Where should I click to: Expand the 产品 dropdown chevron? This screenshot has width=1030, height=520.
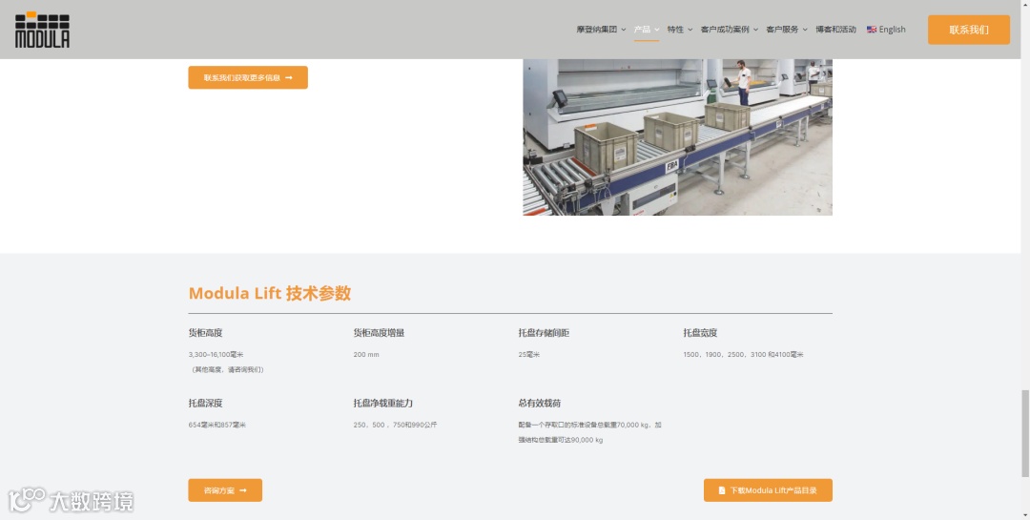pyautogui.click(x=657, y=30)
